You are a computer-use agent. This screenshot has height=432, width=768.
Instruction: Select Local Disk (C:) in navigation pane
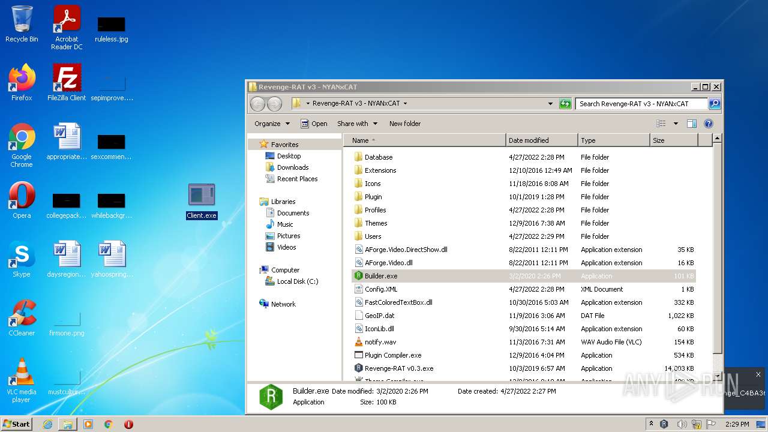pos(297,281)
